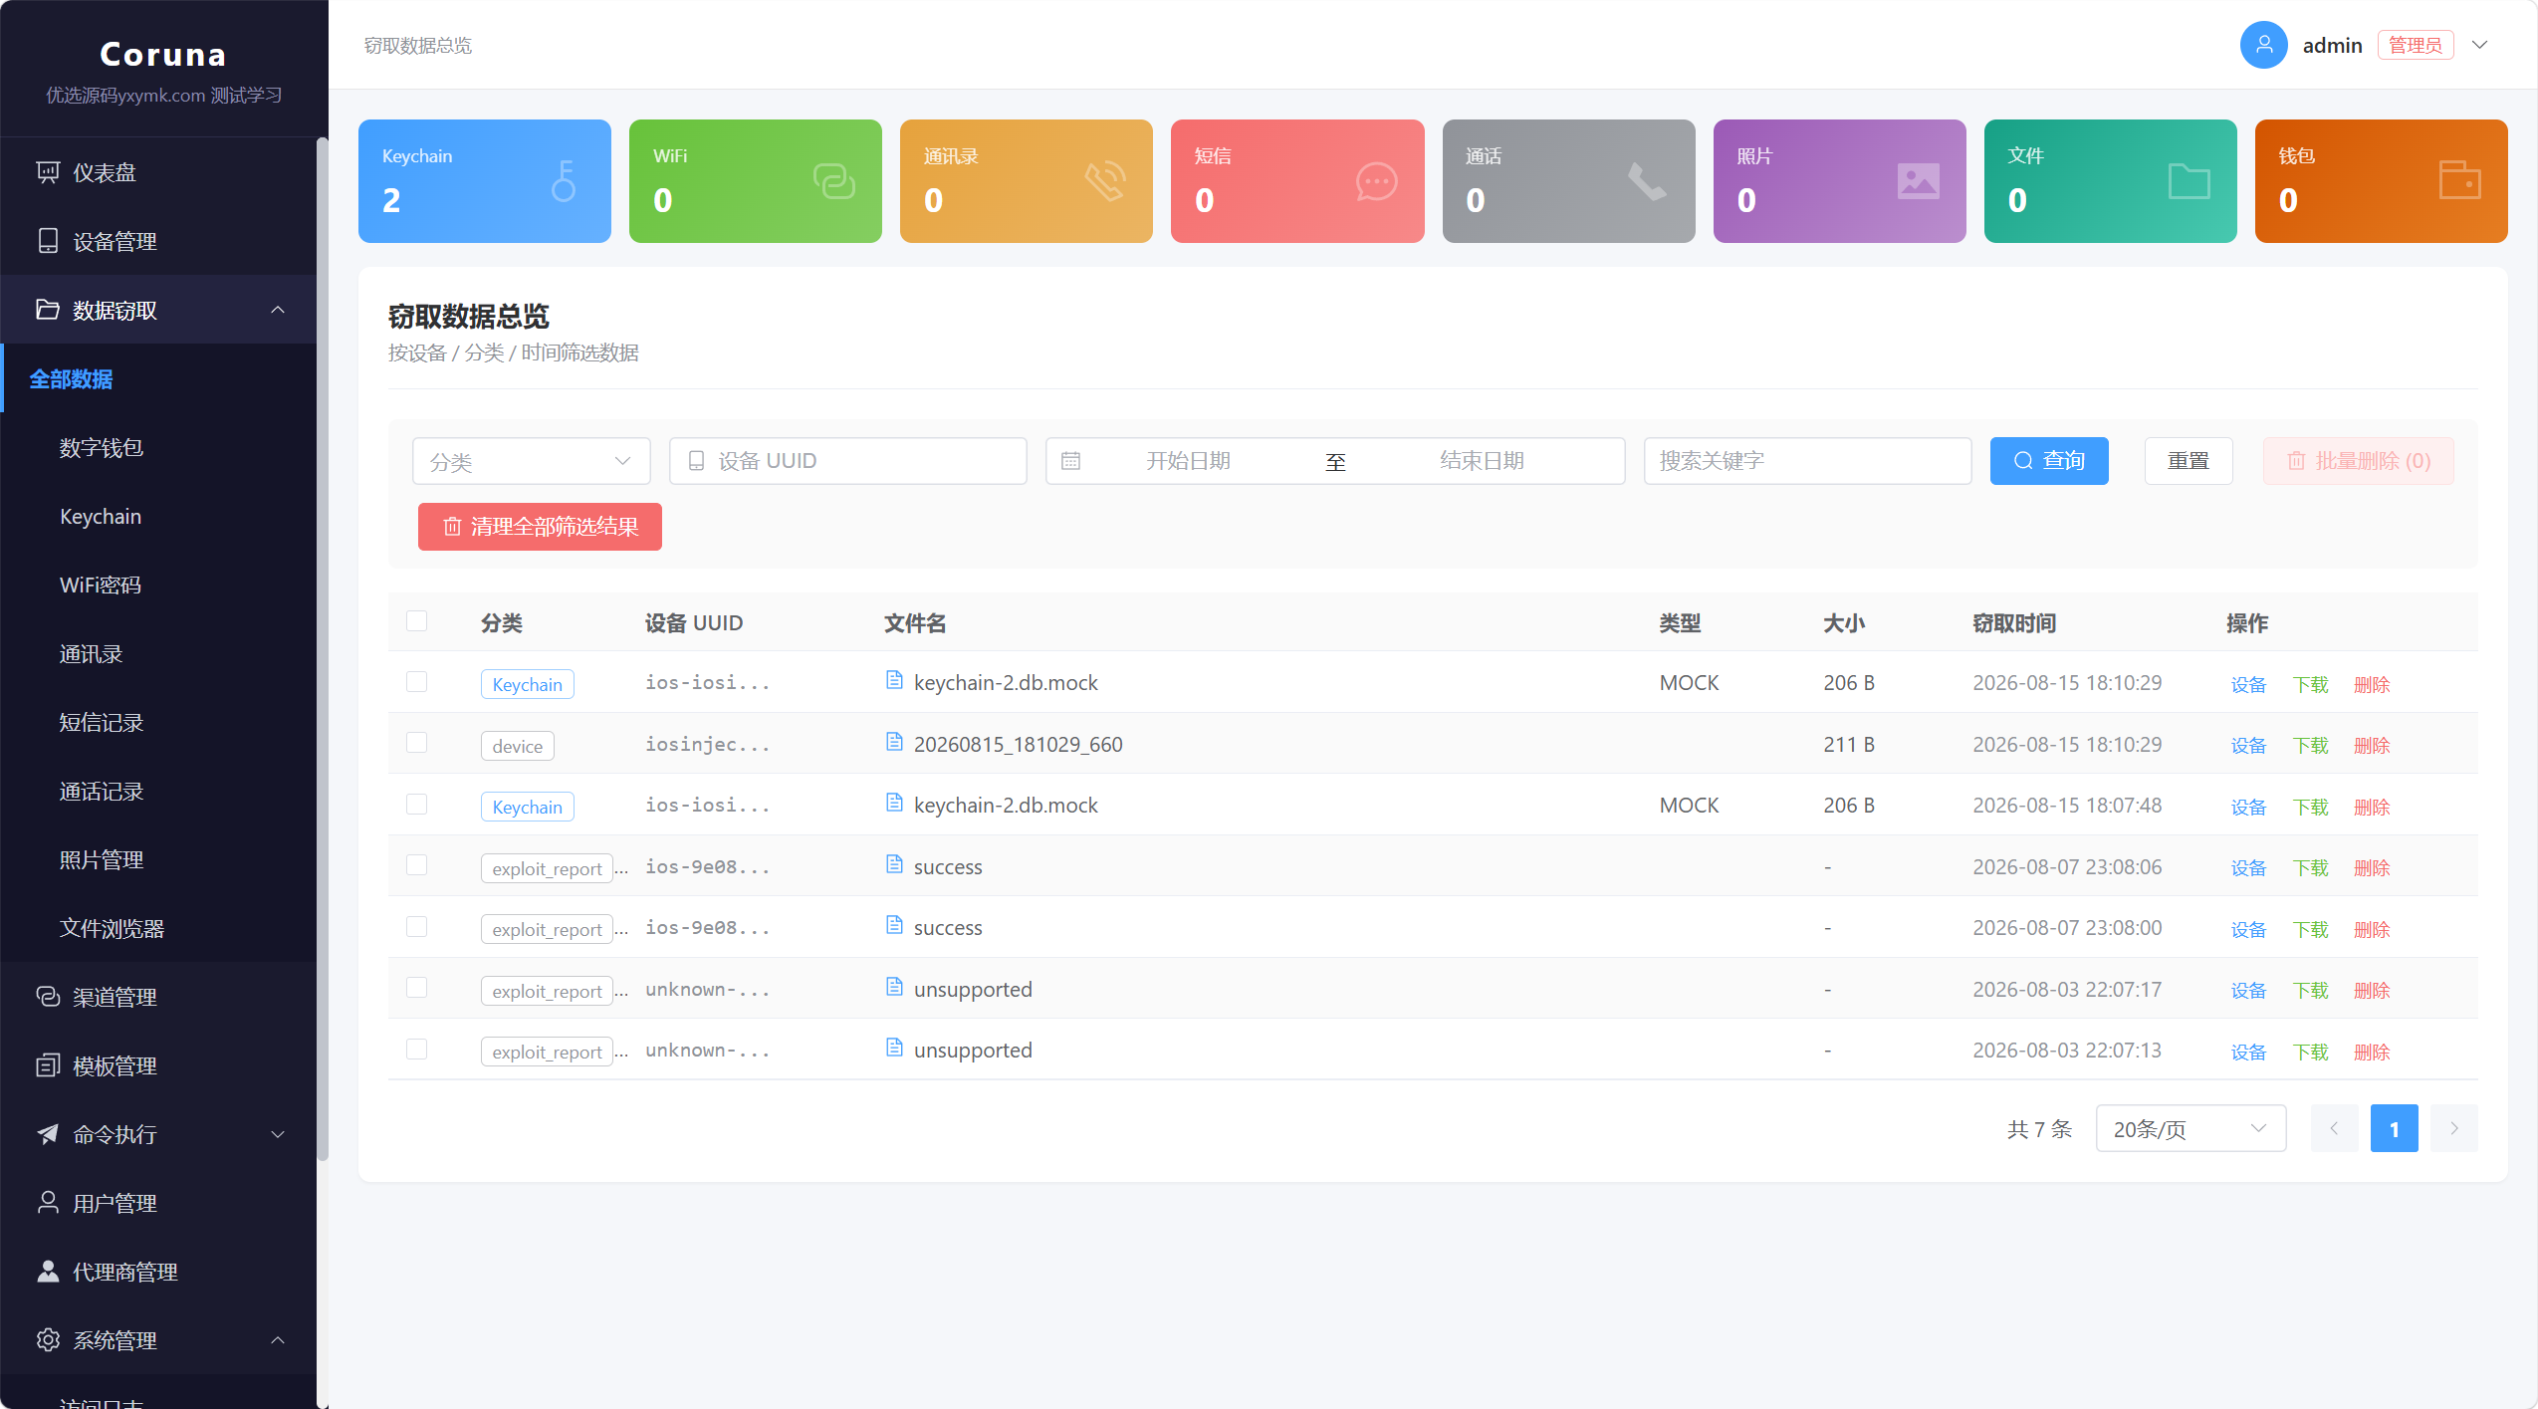Click the handset icon on 通话 card
The width and height of the screenshot is (2538, 1409).
[x=1647, y=181]
